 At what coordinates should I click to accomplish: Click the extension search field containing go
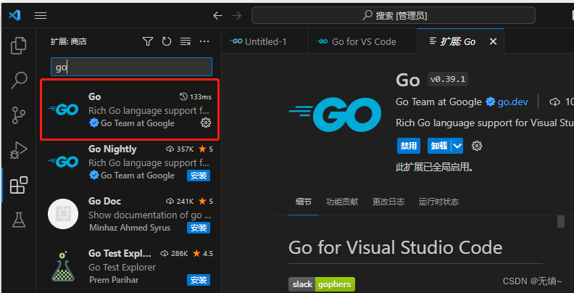(x=131, y=67)
